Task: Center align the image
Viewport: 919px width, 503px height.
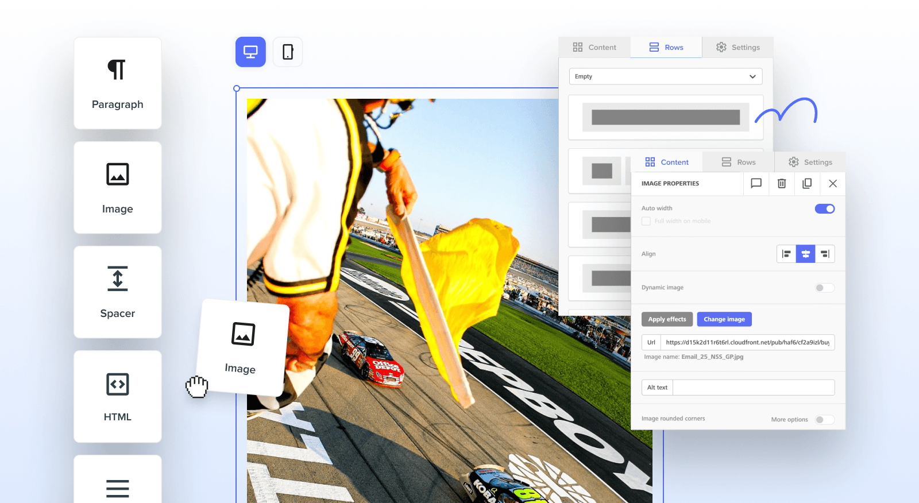Action: 805,254
